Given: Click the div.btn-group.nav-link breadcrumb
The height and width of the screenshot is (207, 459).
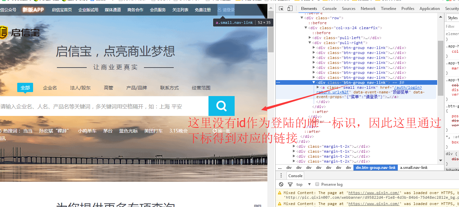Looking at the screenshot, I should (x=376, y=168).
